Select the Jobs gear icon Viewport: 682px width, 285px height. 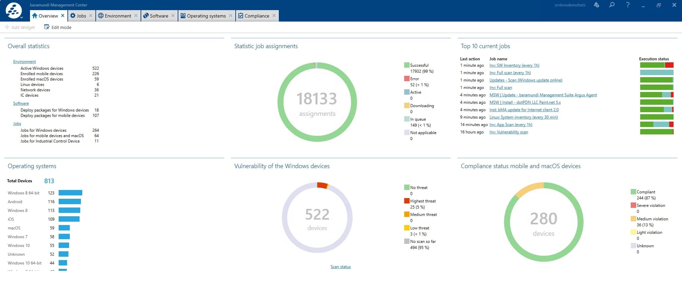[72, 15]
